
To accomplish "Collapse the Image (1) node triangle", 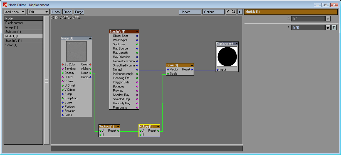I will point(90,38).
